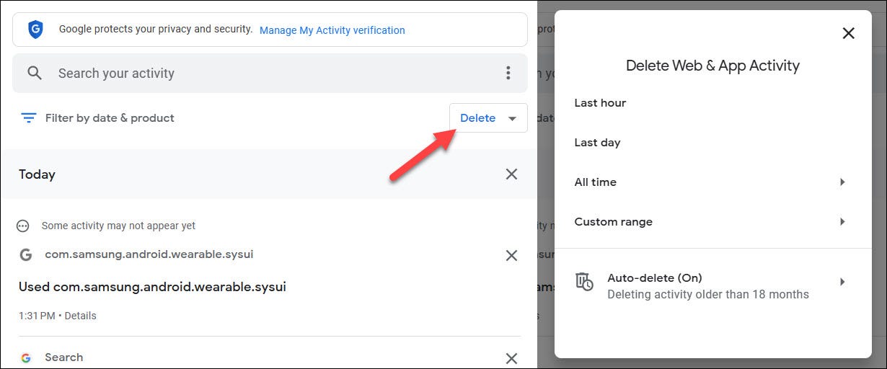Expand Auto-delete settings arrow
This screenshot has height=369, width=887.
842,282
